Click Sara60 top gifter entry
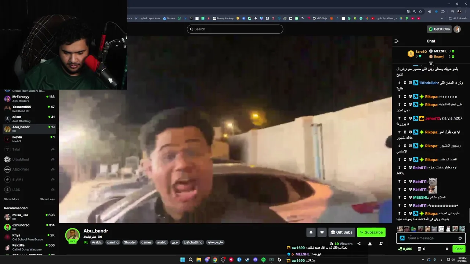This screenshot has width=470, height=264. click(417, 54)
